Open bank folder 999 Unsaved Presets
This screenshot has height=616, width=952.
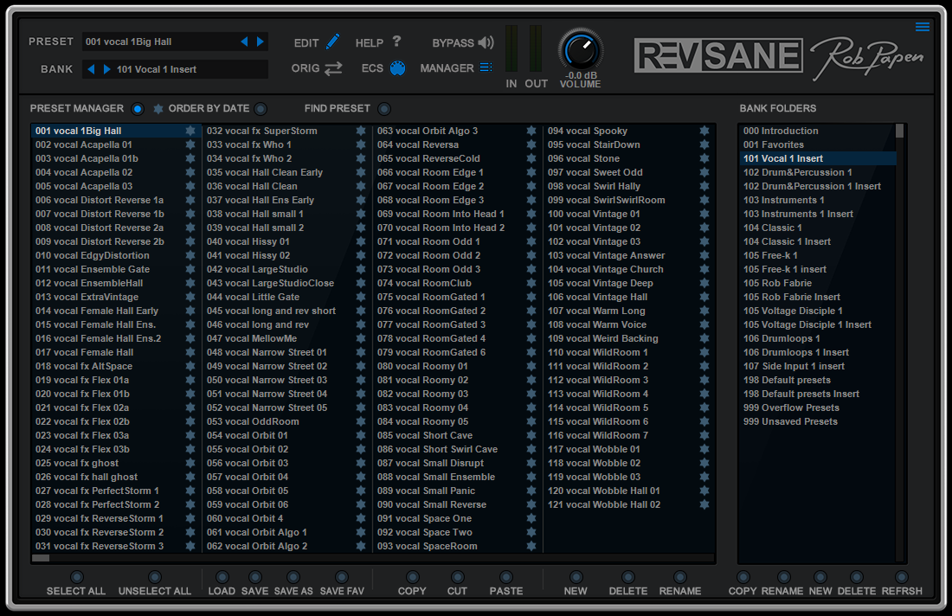pos(817,421)
